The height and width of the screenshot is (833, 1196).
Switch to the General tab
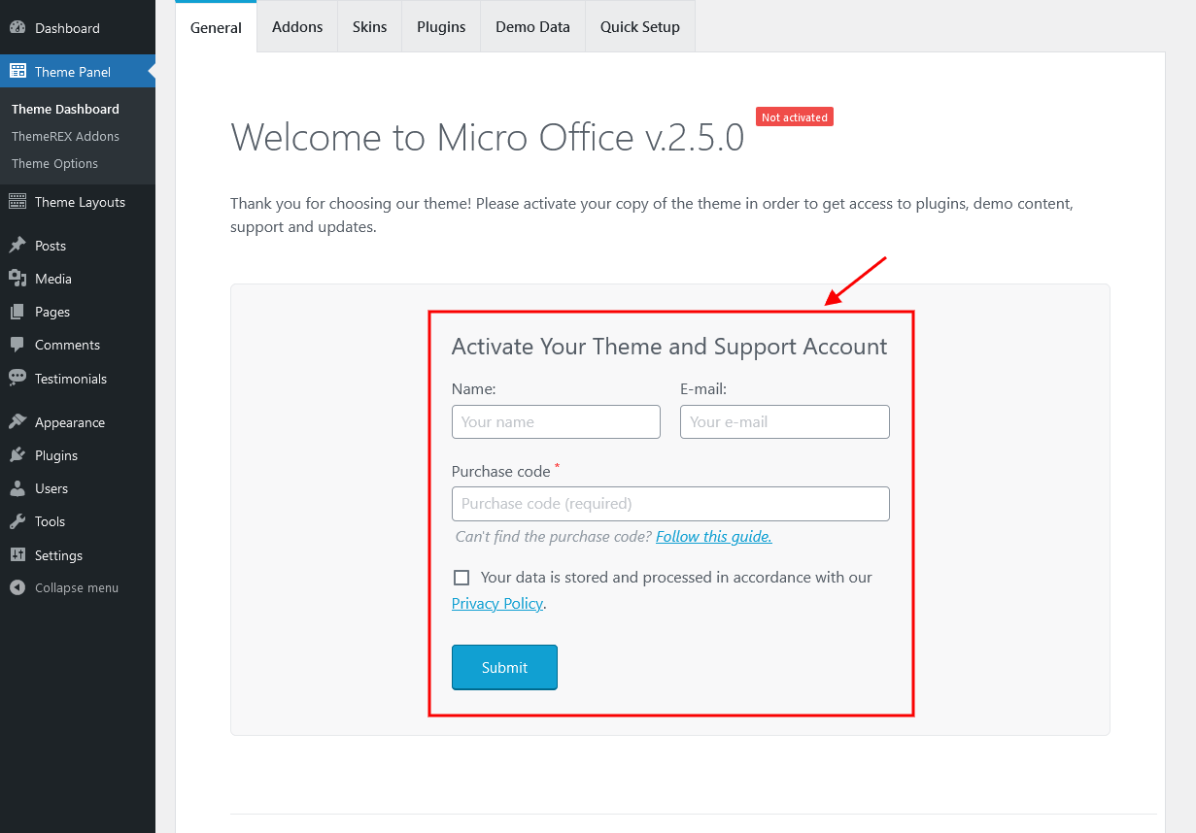point(216,27)
